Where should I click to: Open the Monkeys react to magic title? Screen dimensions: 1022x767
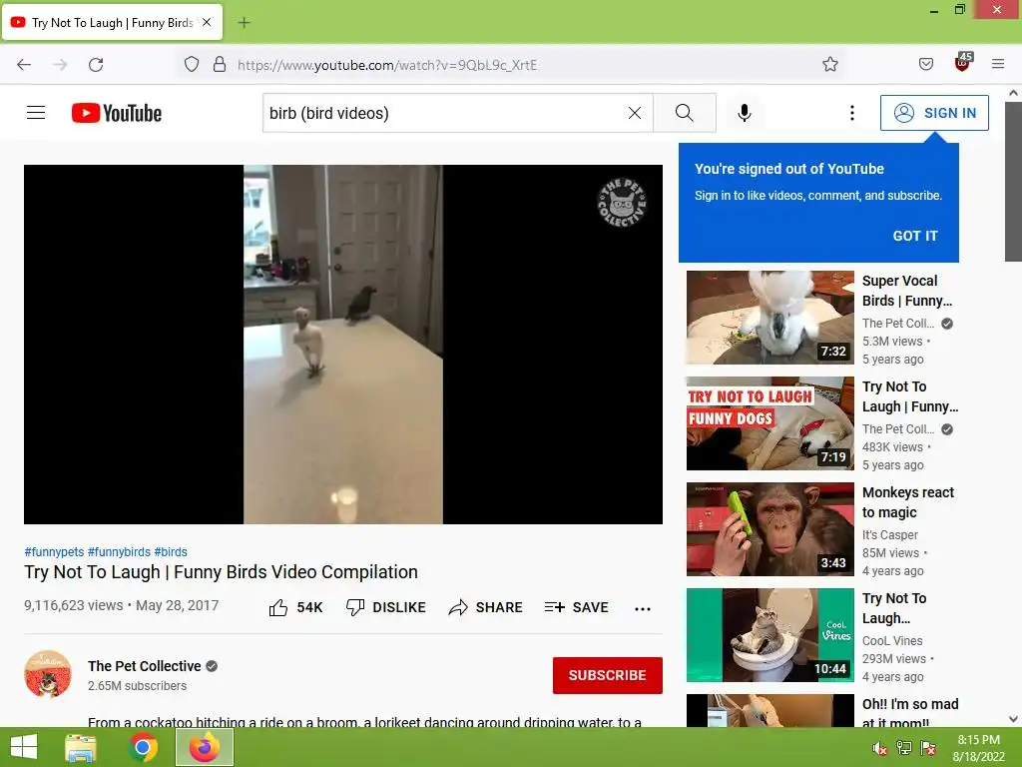(x=908, y=502)
